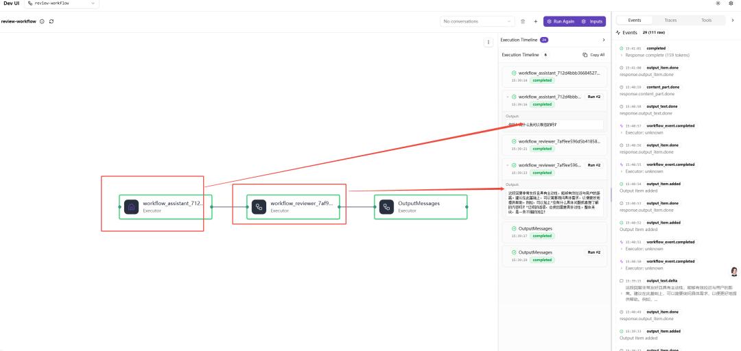Toggle light/dark theme sun icon
Screen dimensions: 741x351
pyautogui.click(x=718, y=3)
